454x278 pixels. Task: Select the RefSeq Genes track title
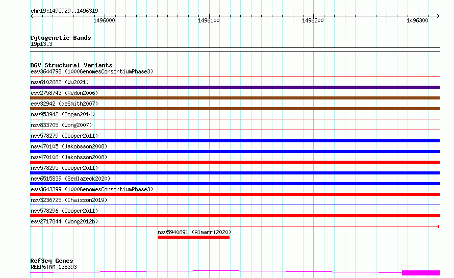(x=52, y=261)
